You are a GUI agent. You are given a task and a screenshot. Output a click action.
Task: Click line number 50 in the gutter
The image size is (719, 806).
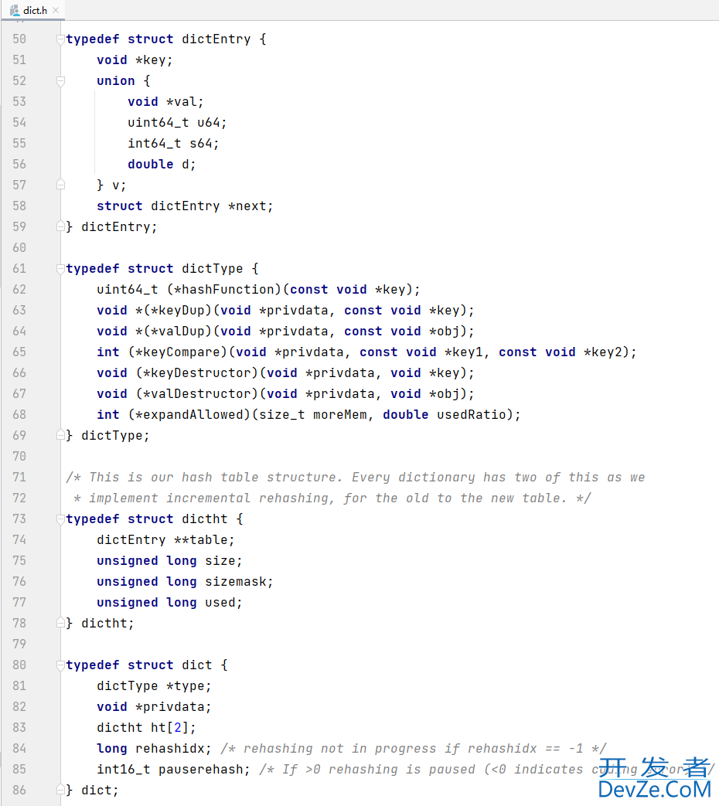(19, 39)
